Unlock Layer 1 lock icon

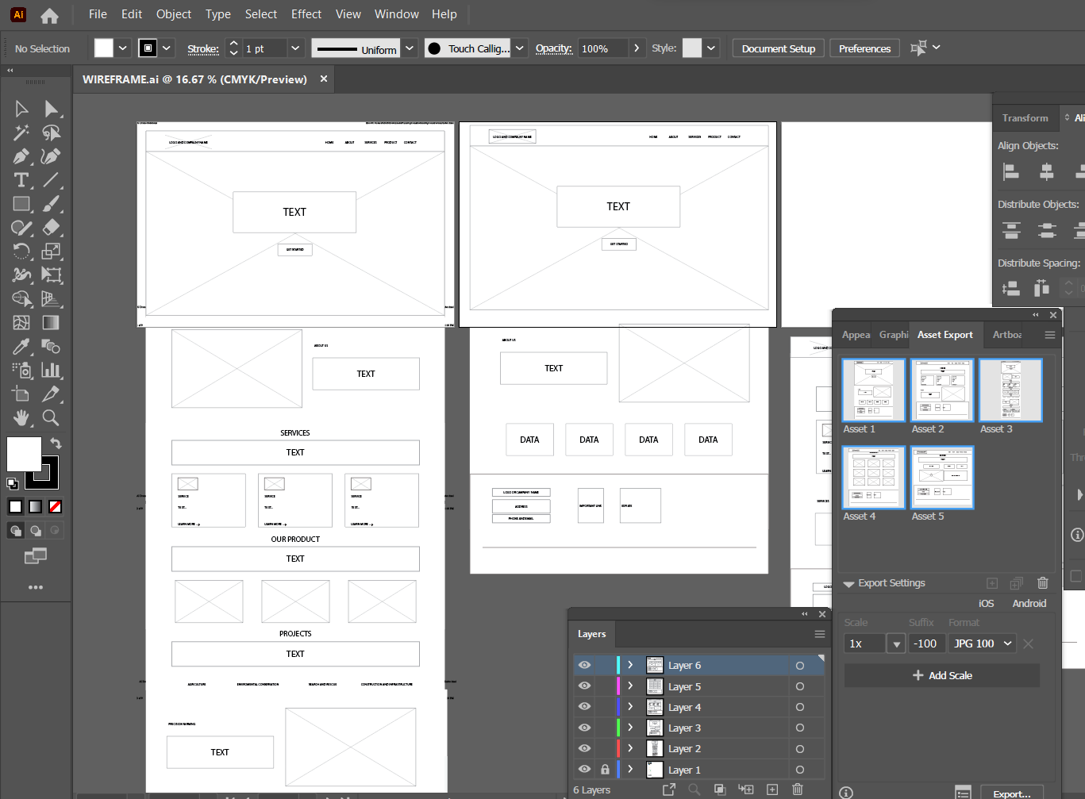click(x=605, y=770)
